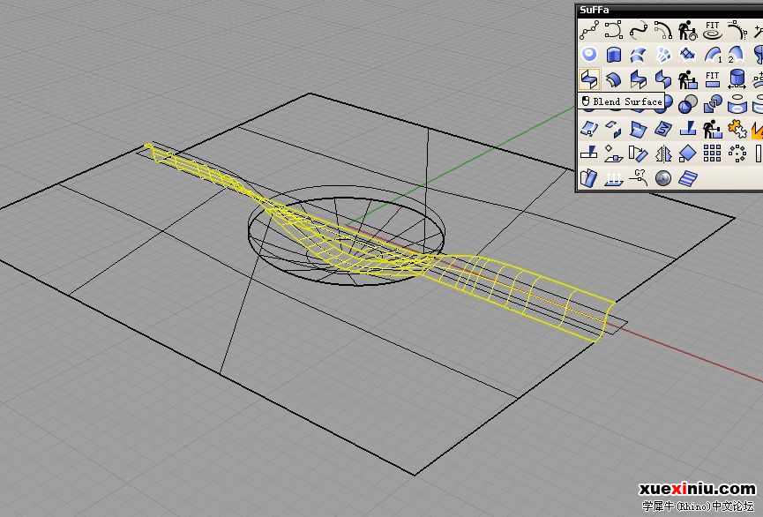Select the diamond grid patch icon
763x517 pixels.
687,55
